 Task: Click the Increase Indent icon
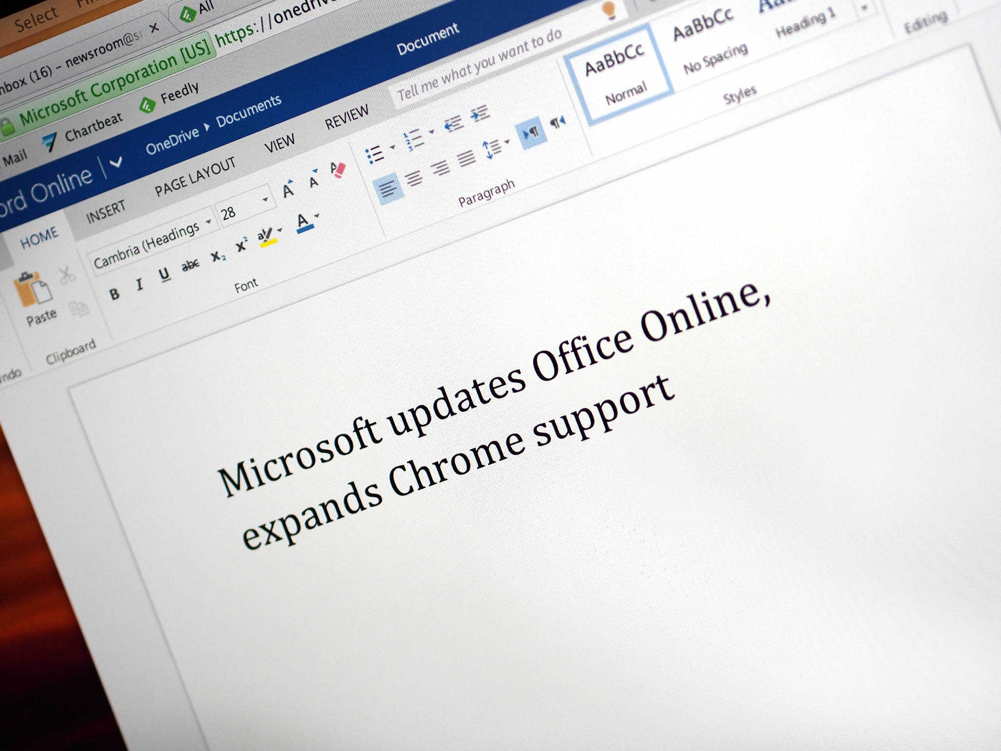pyautogui.click(x=480, y=114)
